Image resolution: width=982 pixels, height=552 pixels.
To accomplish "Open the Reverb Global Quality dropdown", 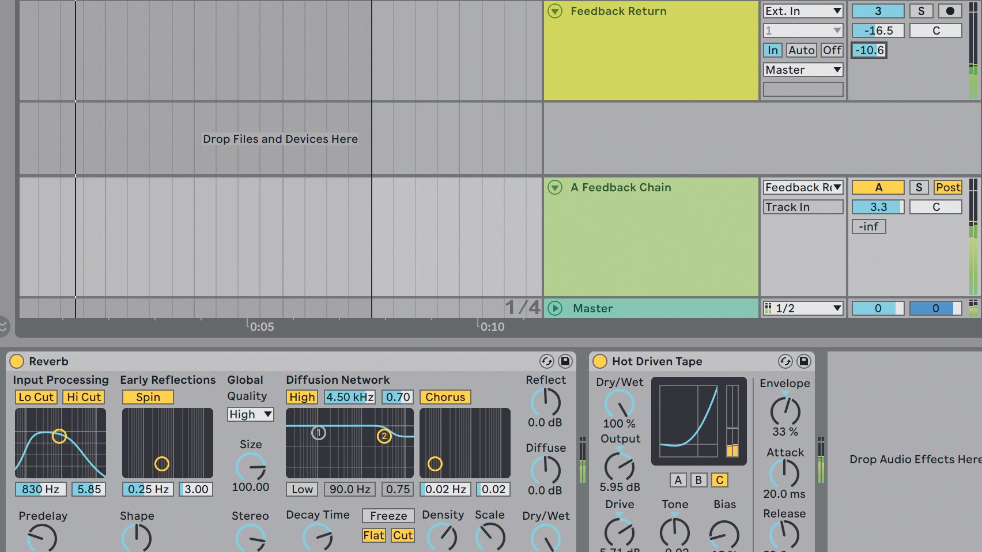I will pyautogui.click(x=250, y=414).
